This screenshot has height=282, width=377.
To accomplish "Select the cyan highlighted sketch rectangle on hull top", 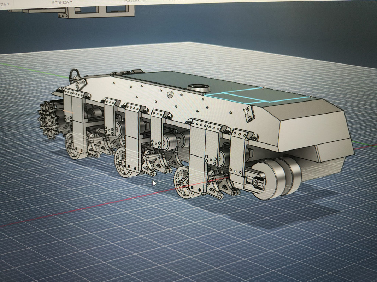I will click(x=257, y=96).
